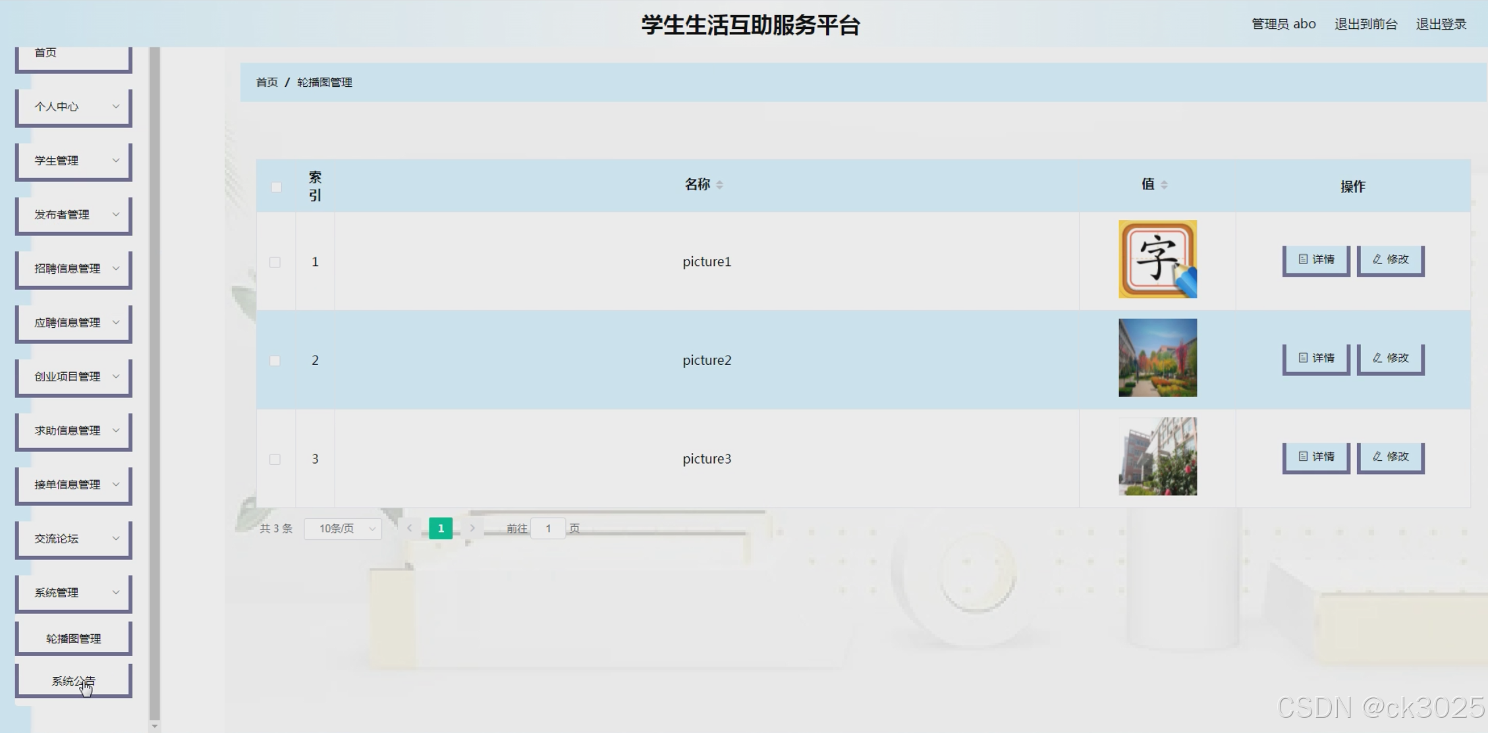Click the picture2 campus thumbnail image
The image size is (1488, 733).
[x=1157, y=358]
